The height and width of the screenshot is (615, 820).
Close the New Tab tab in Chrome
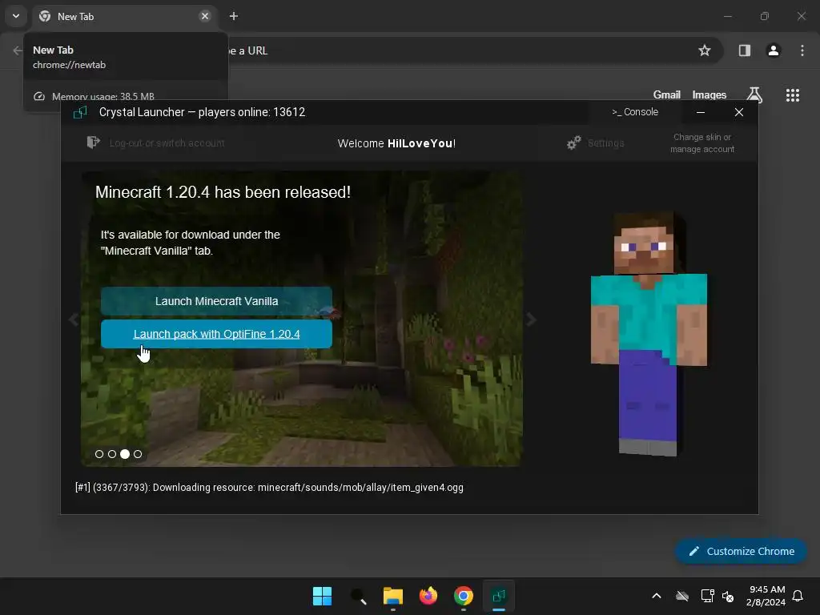tap(205, 16)
